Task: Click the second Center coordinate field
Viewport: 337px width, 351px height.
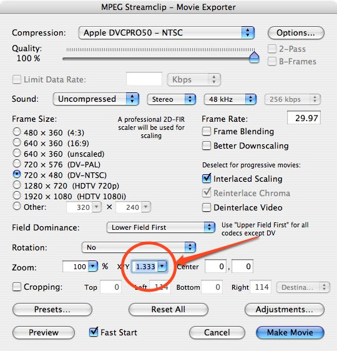Action: [x=242, y=266]
